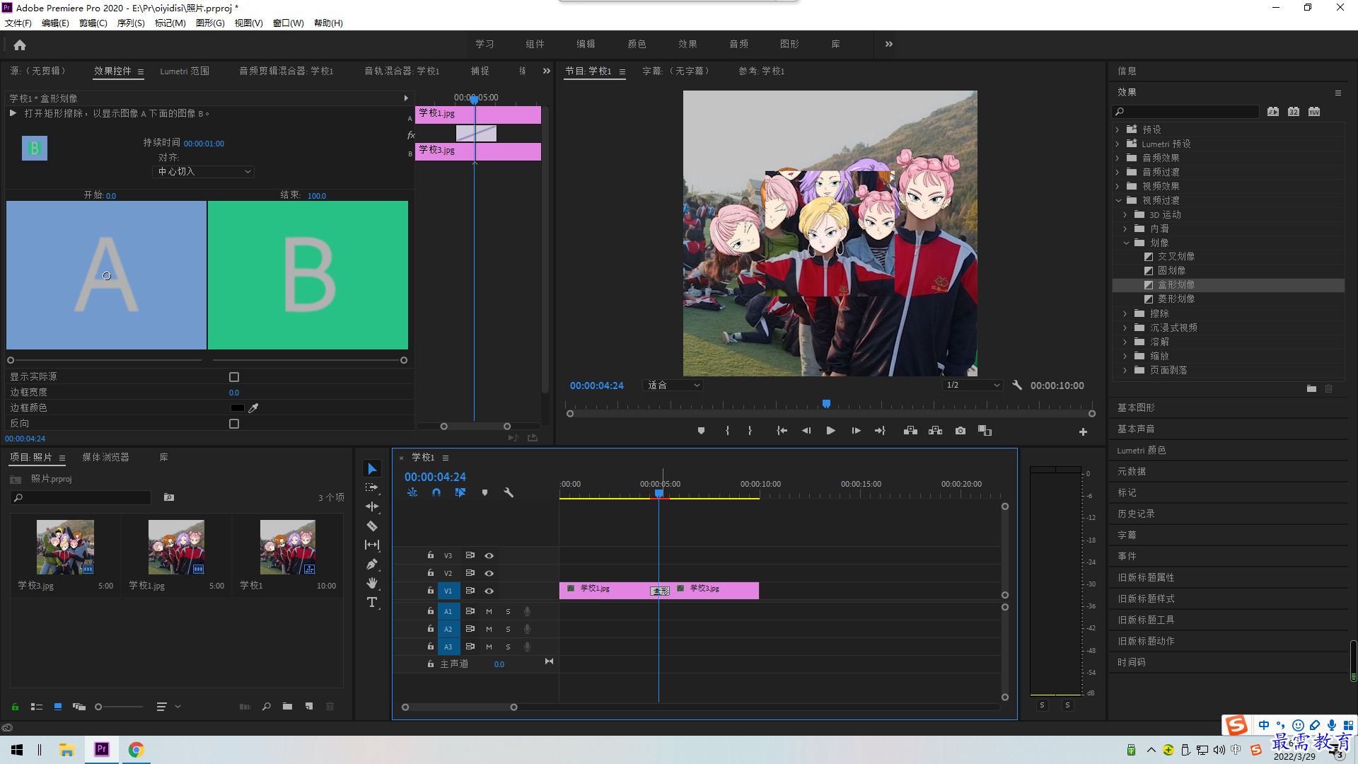Select the 学校3.jpg project thumbnail
The image size is (1358, 764).
(65, 547)
